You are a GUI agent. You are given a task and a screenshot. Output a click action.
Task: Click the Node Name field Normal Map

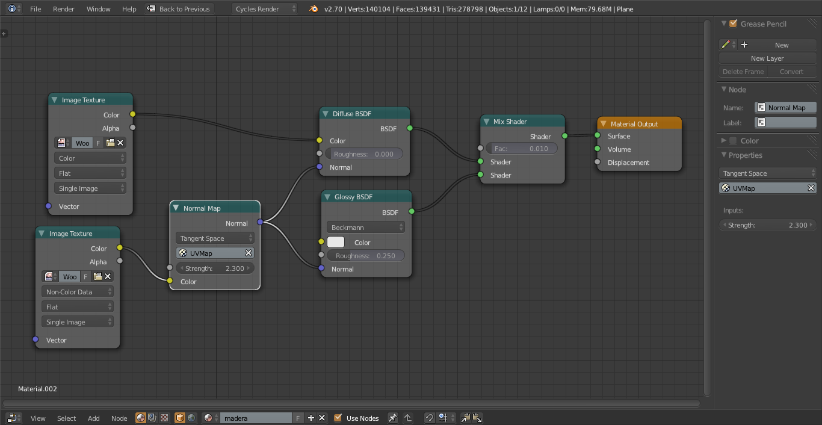(786, 108)
